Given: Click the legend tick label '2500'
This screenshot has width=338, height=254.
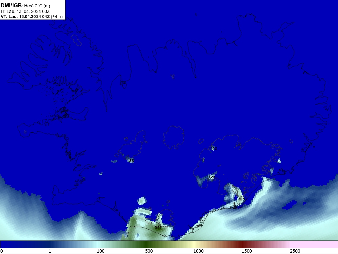Looking at the screenshot, I should click(295, 251).
